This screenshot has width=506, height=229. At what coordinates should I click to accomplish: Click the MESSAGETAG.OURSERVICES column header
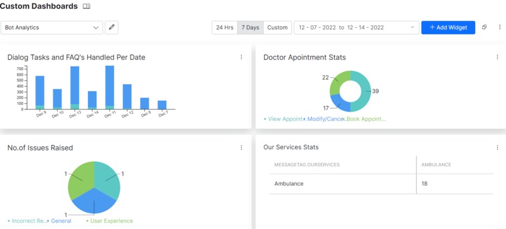pyautogui.click(x=306, y=164)
